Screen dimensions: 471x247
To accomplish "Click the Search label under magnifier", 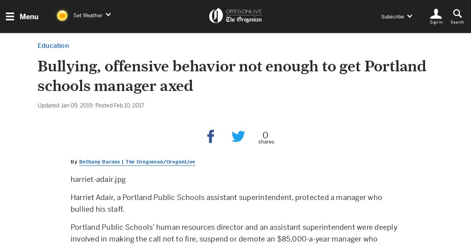I will 457,22.
